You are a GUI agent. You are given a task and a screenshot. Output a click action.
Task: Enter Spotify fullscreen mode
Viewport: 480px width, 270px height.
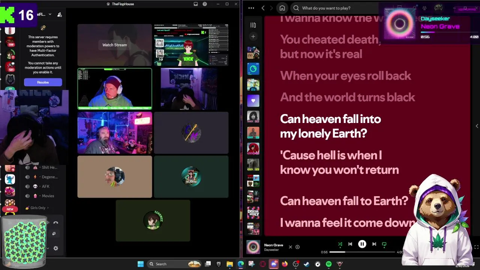476,247
